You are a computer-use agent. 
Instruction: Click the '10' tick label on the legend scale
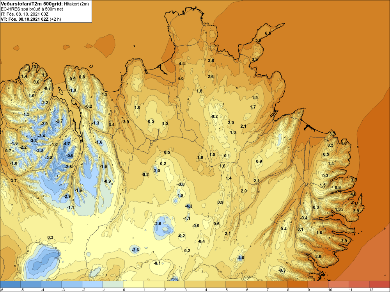click(x=330, y=290)
